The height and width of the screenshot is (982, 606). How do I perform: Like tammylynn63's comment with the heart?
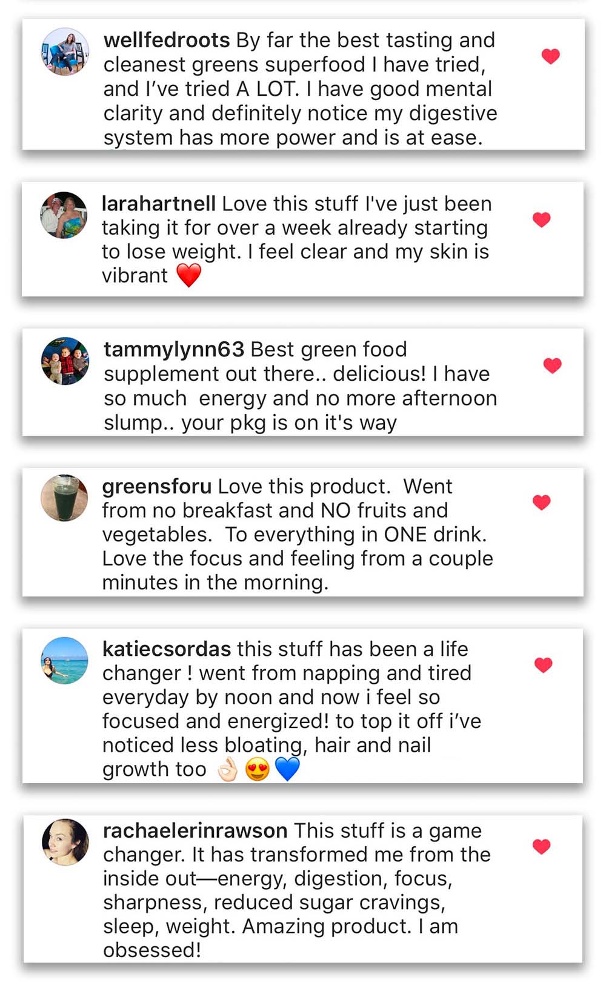click(552, 366)
